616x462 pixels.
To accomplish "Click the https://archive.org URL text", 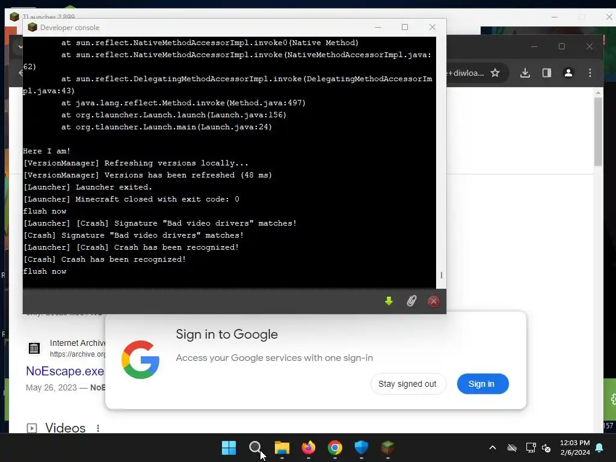I will tap(78, 354).
